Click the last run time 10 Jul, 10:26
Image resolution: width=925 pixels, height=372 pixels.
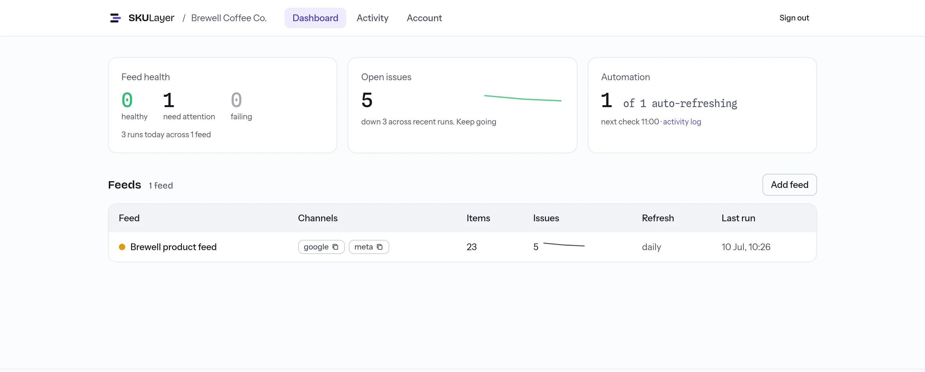pyautogui.click(x=746, y=247)
